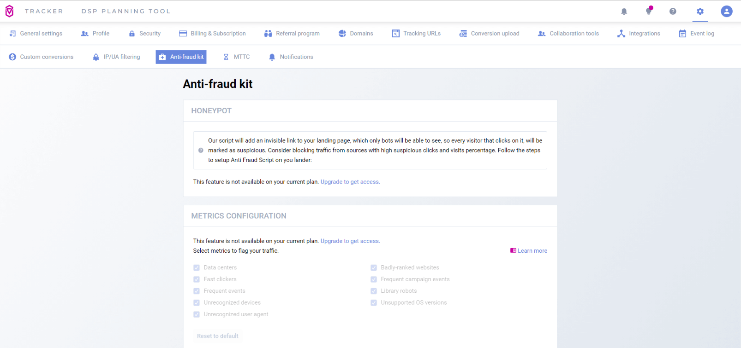This screenshot has height=348, width=741.
Task: Click the Collaboration tools icon
Action: tap(542, 34)
